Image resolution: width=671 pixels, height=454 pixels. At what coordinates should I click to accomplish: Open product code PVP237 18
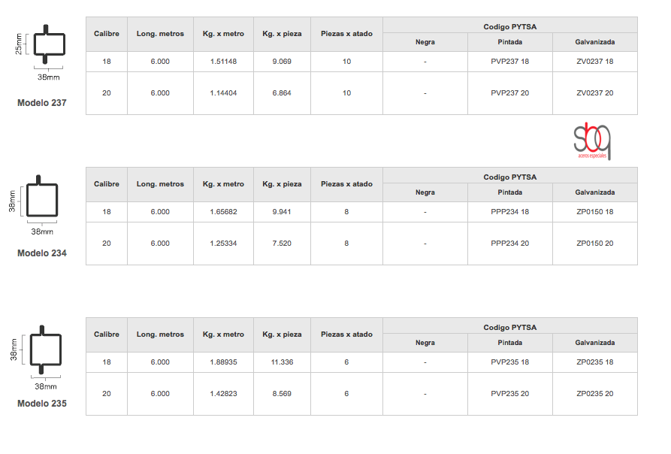[x=509, y=62]
